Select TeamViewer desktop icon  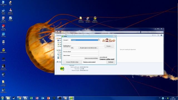(x=3, y=3)
